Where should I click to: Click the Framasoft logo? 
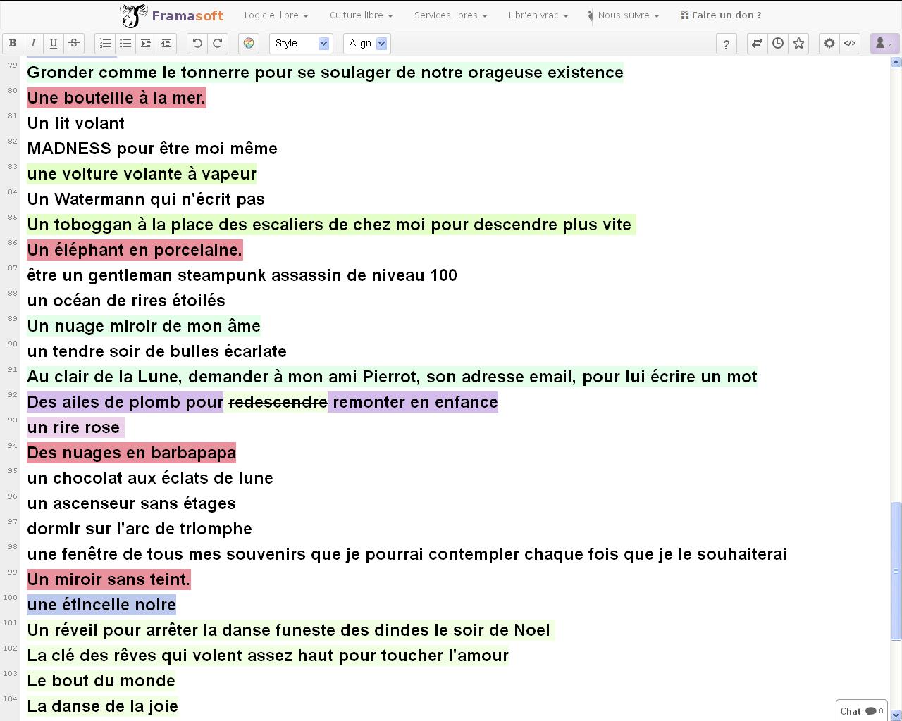point(172,15)
